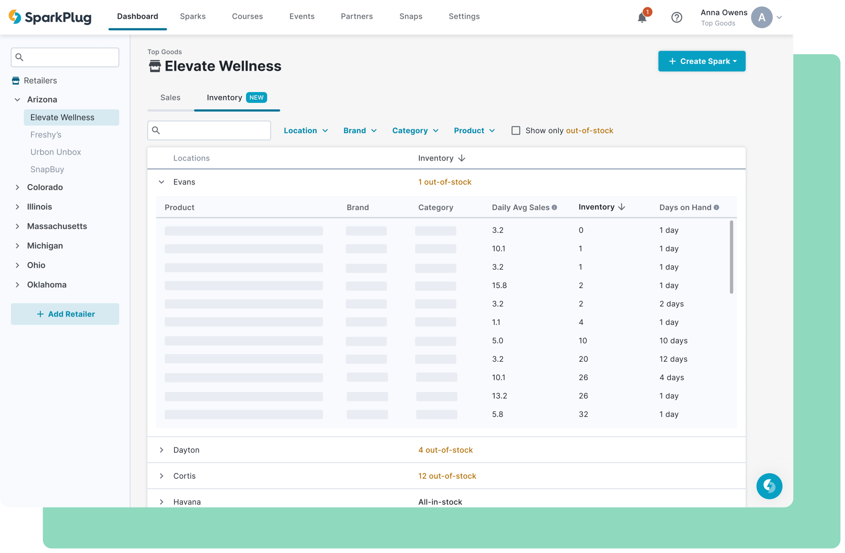
Task: Switch to the Sales tab
Action: coord(170,98)
